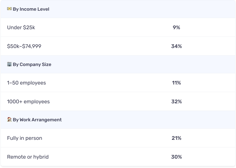
Task: Click the 21% value for Fully in person
Action: tap(176, 138)
